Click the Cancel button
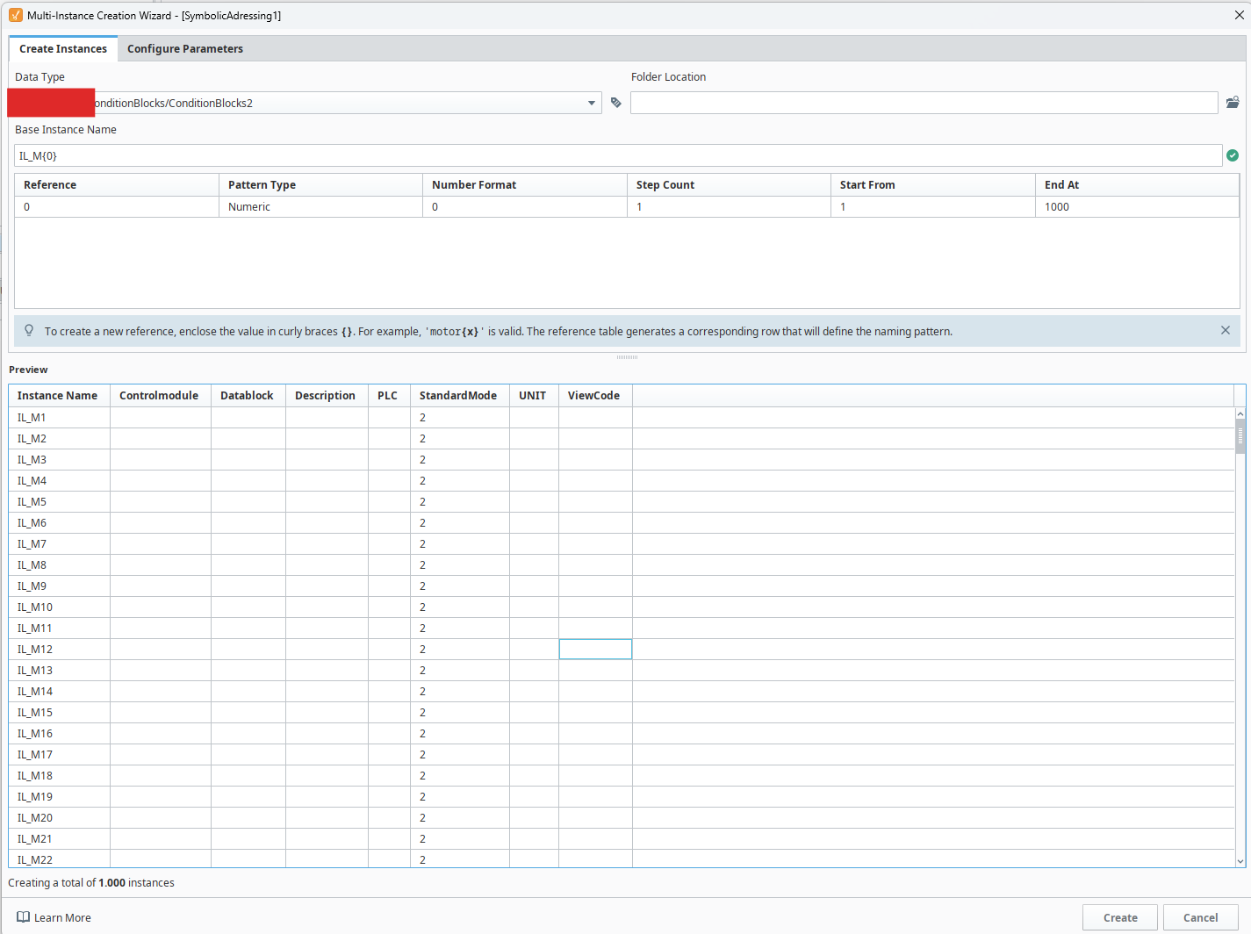The height and width of the screenshot is (934, 1251). click(x=1201, y=917)
